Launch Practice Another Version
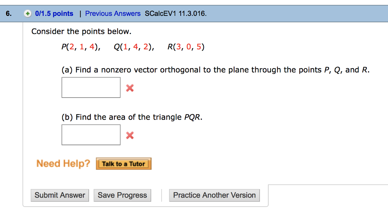Viewport: 388px width, 213px height. click(214, 195)
